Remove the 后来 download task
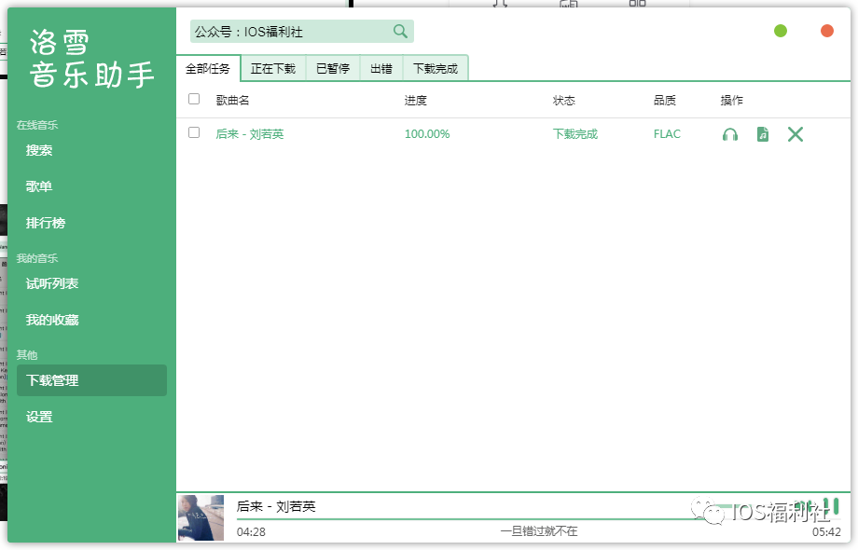858x550 pixels. tap(795, 134)
